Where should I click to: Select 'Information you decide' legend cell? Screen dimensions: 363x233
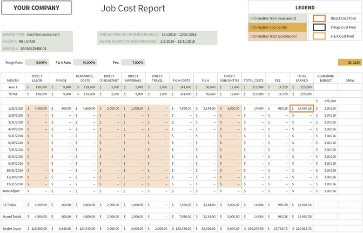[277, 27]
